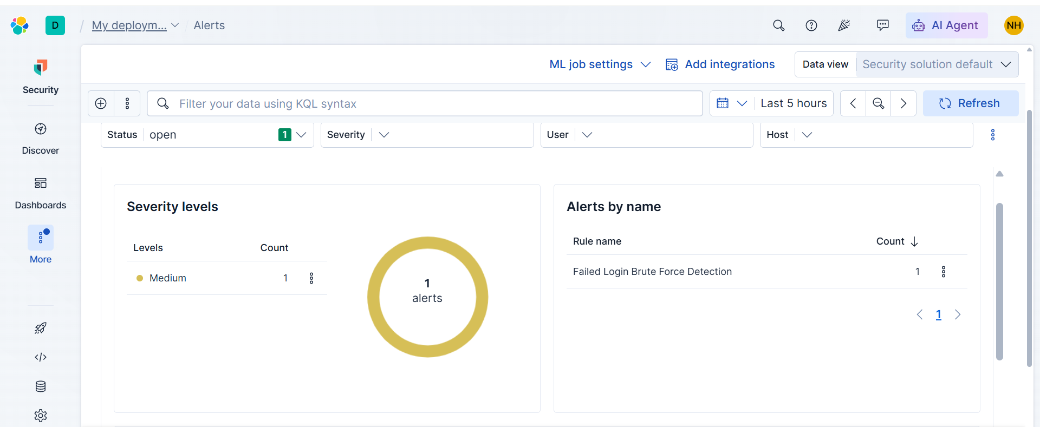This screenshot has width=1040, height=427.
Task: Sort alerts by Count column
Action: click(x=897, y=241)
